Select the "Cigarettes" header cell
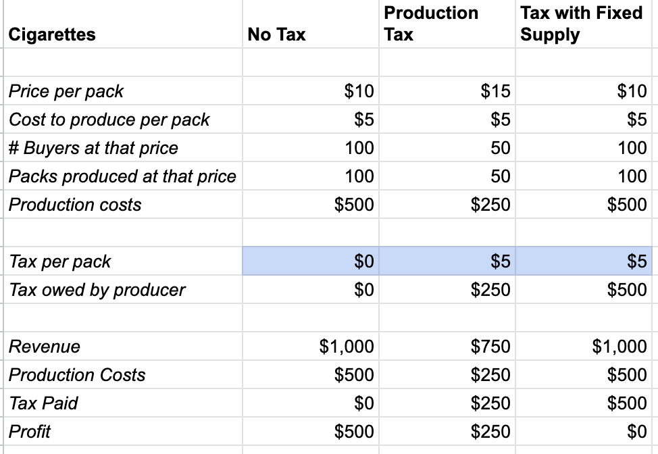This screenshot has height=454, width=658. pos(123,24)
